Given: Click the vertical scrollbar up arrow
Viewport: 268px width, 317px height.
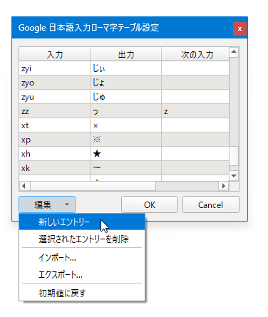Looking at the screenshot, I should click(234, 52).
